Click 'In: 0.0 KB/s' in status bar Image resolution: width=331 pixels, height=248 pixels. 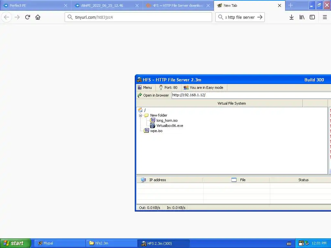click(x=176, y=208)
